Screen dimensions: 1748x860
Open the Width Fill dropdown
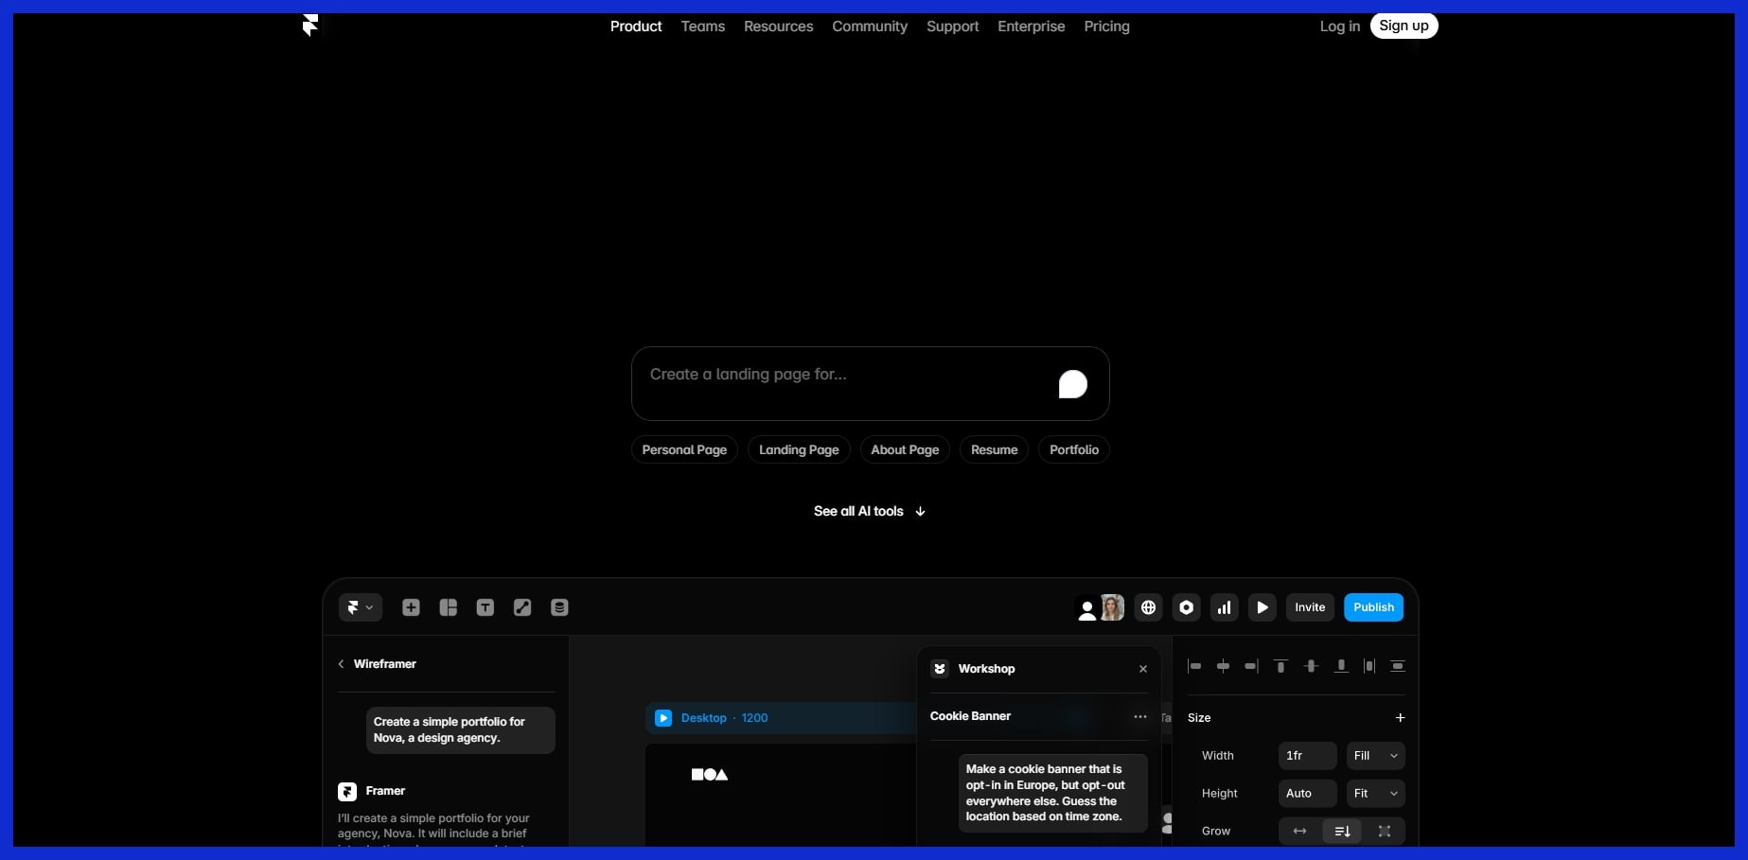click(1374, 755)
